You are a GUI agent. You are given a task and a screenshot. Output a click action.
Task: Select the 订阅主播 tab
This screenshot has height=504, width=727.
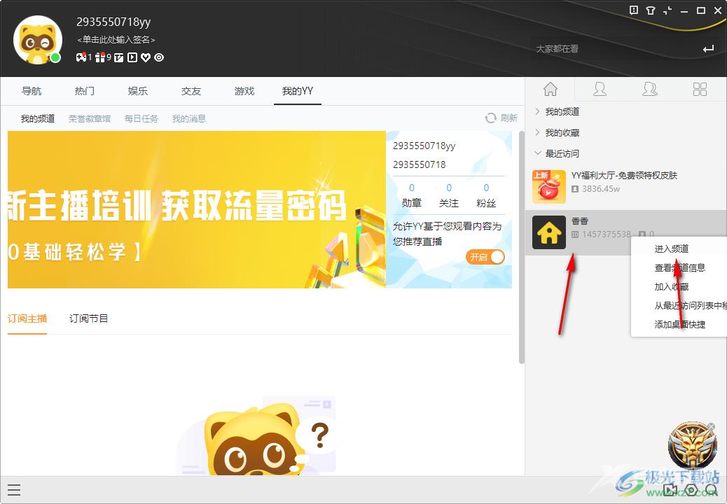pyautogui.click(x=27, y=318)
